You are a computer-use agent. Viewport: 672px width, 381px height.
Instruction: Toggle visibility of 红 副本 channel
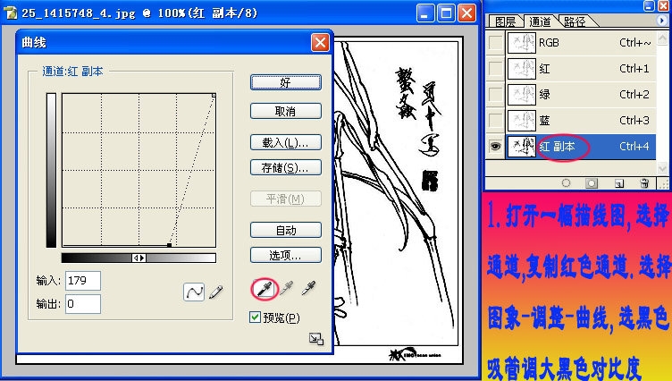coord(495,147)
